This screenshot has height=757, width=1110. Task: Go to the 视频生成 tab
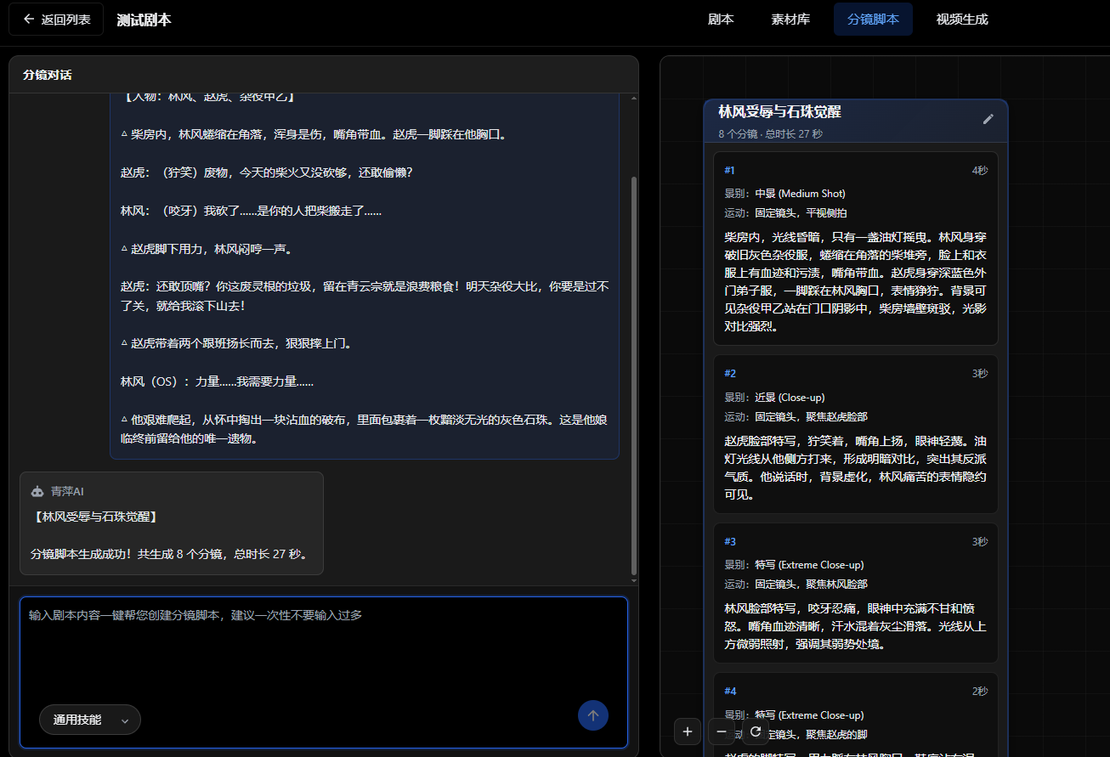962,20
